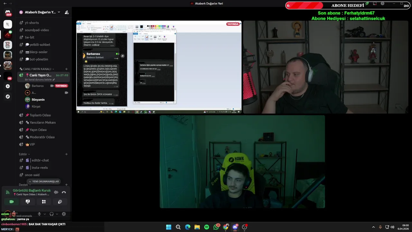412x232 pixels.
Task: Toggle the headphones deafen button
Action: click(x=51, y=214)
